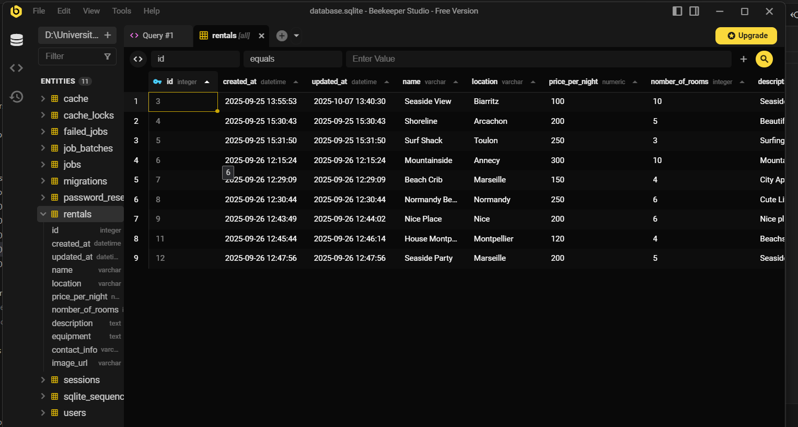Screen dimensions: 798x427
Task: Close the rentals tab
Action: pos(261,36)
